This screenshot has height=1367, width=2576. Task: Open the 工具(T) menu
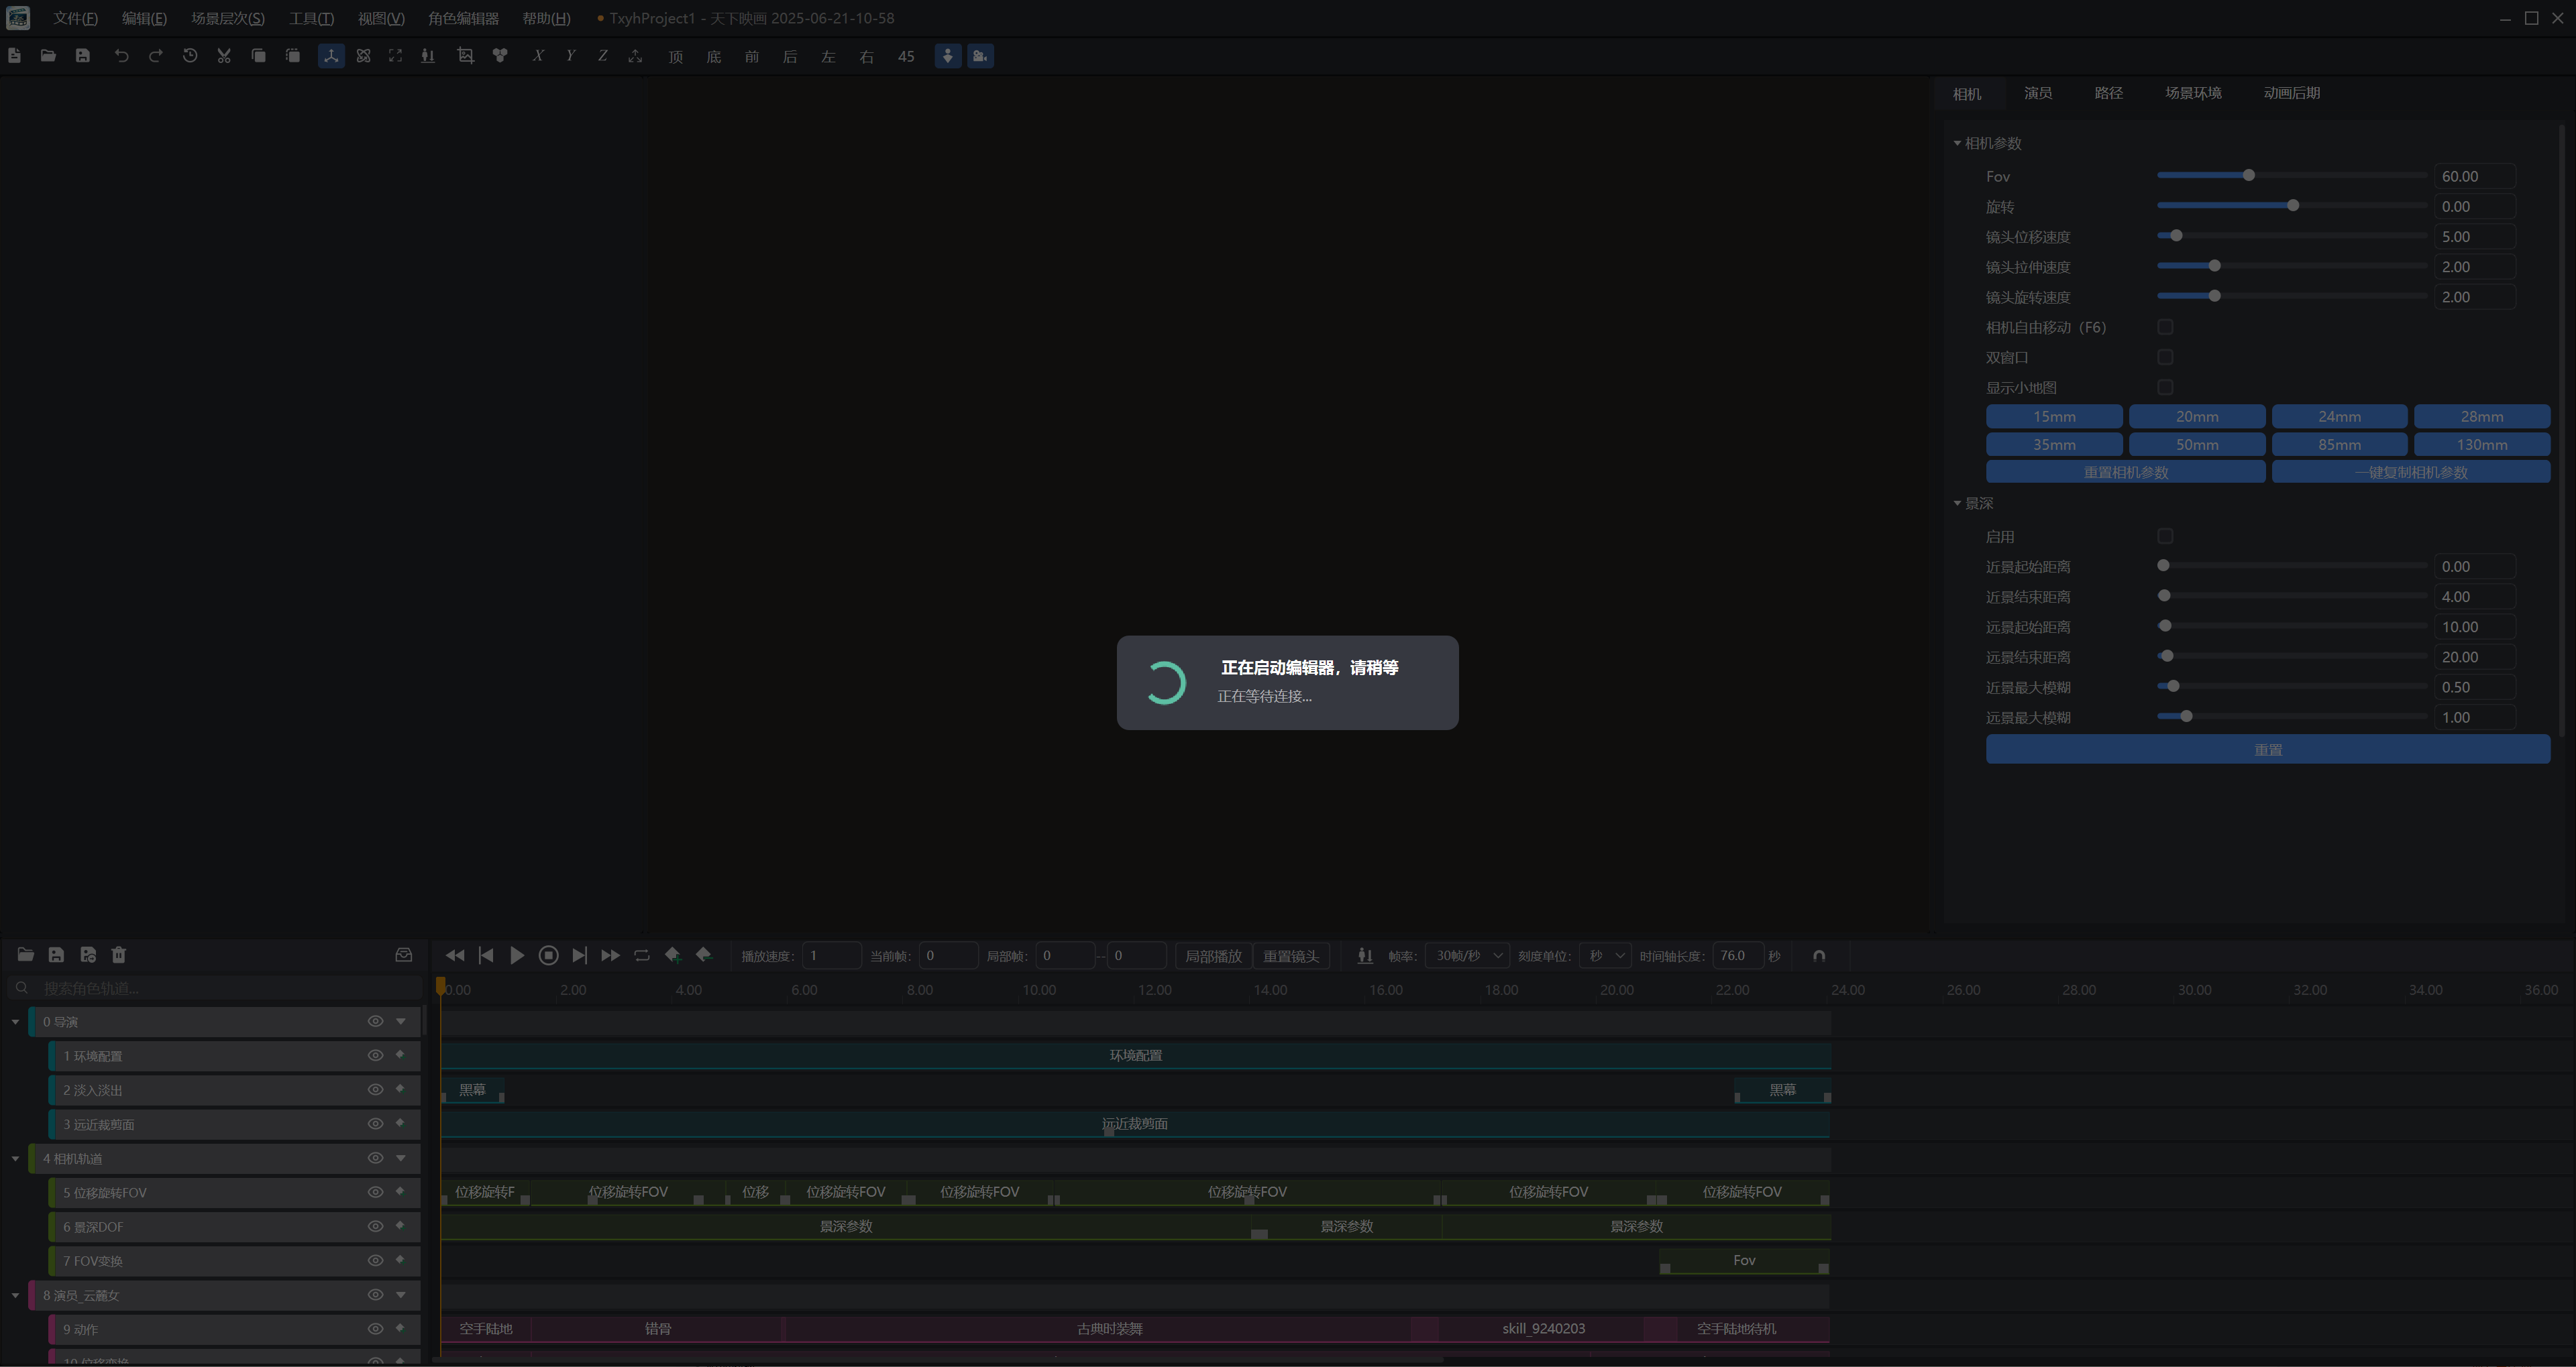click(311, 18)
